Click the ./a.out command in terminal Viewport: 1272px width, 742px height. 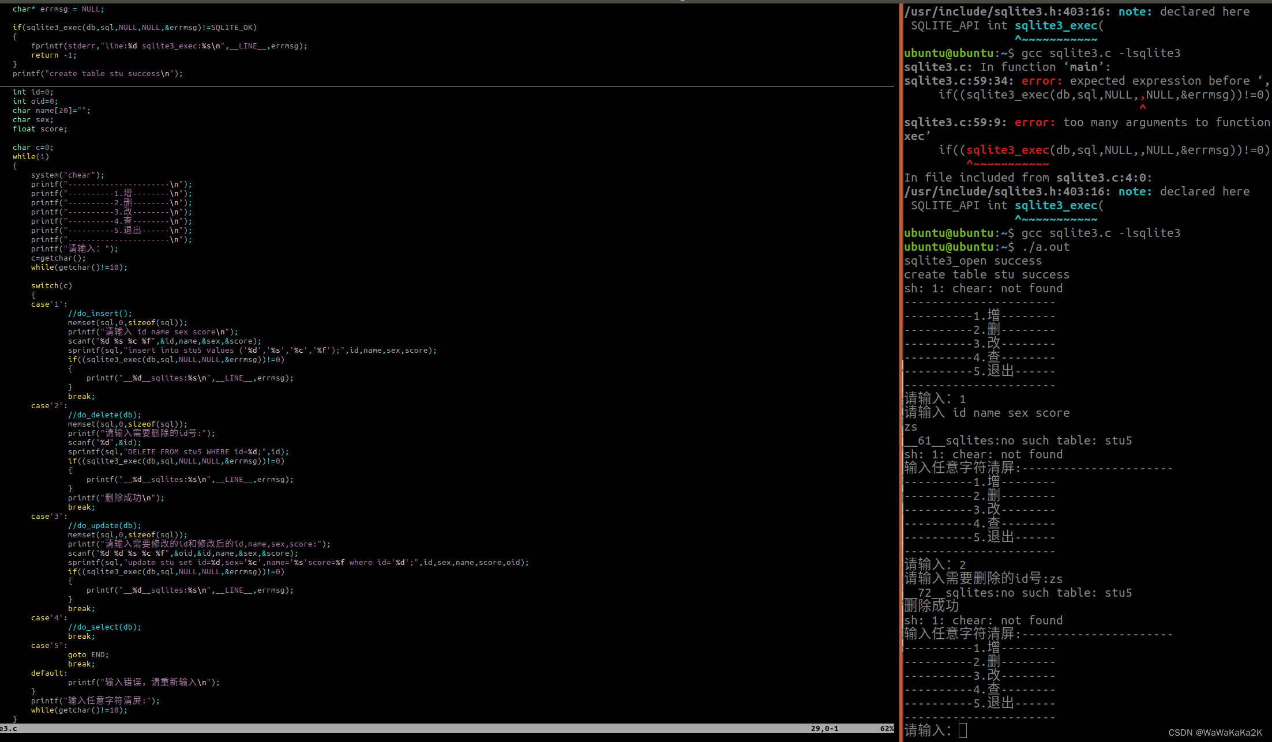[x=1045, y=247]
